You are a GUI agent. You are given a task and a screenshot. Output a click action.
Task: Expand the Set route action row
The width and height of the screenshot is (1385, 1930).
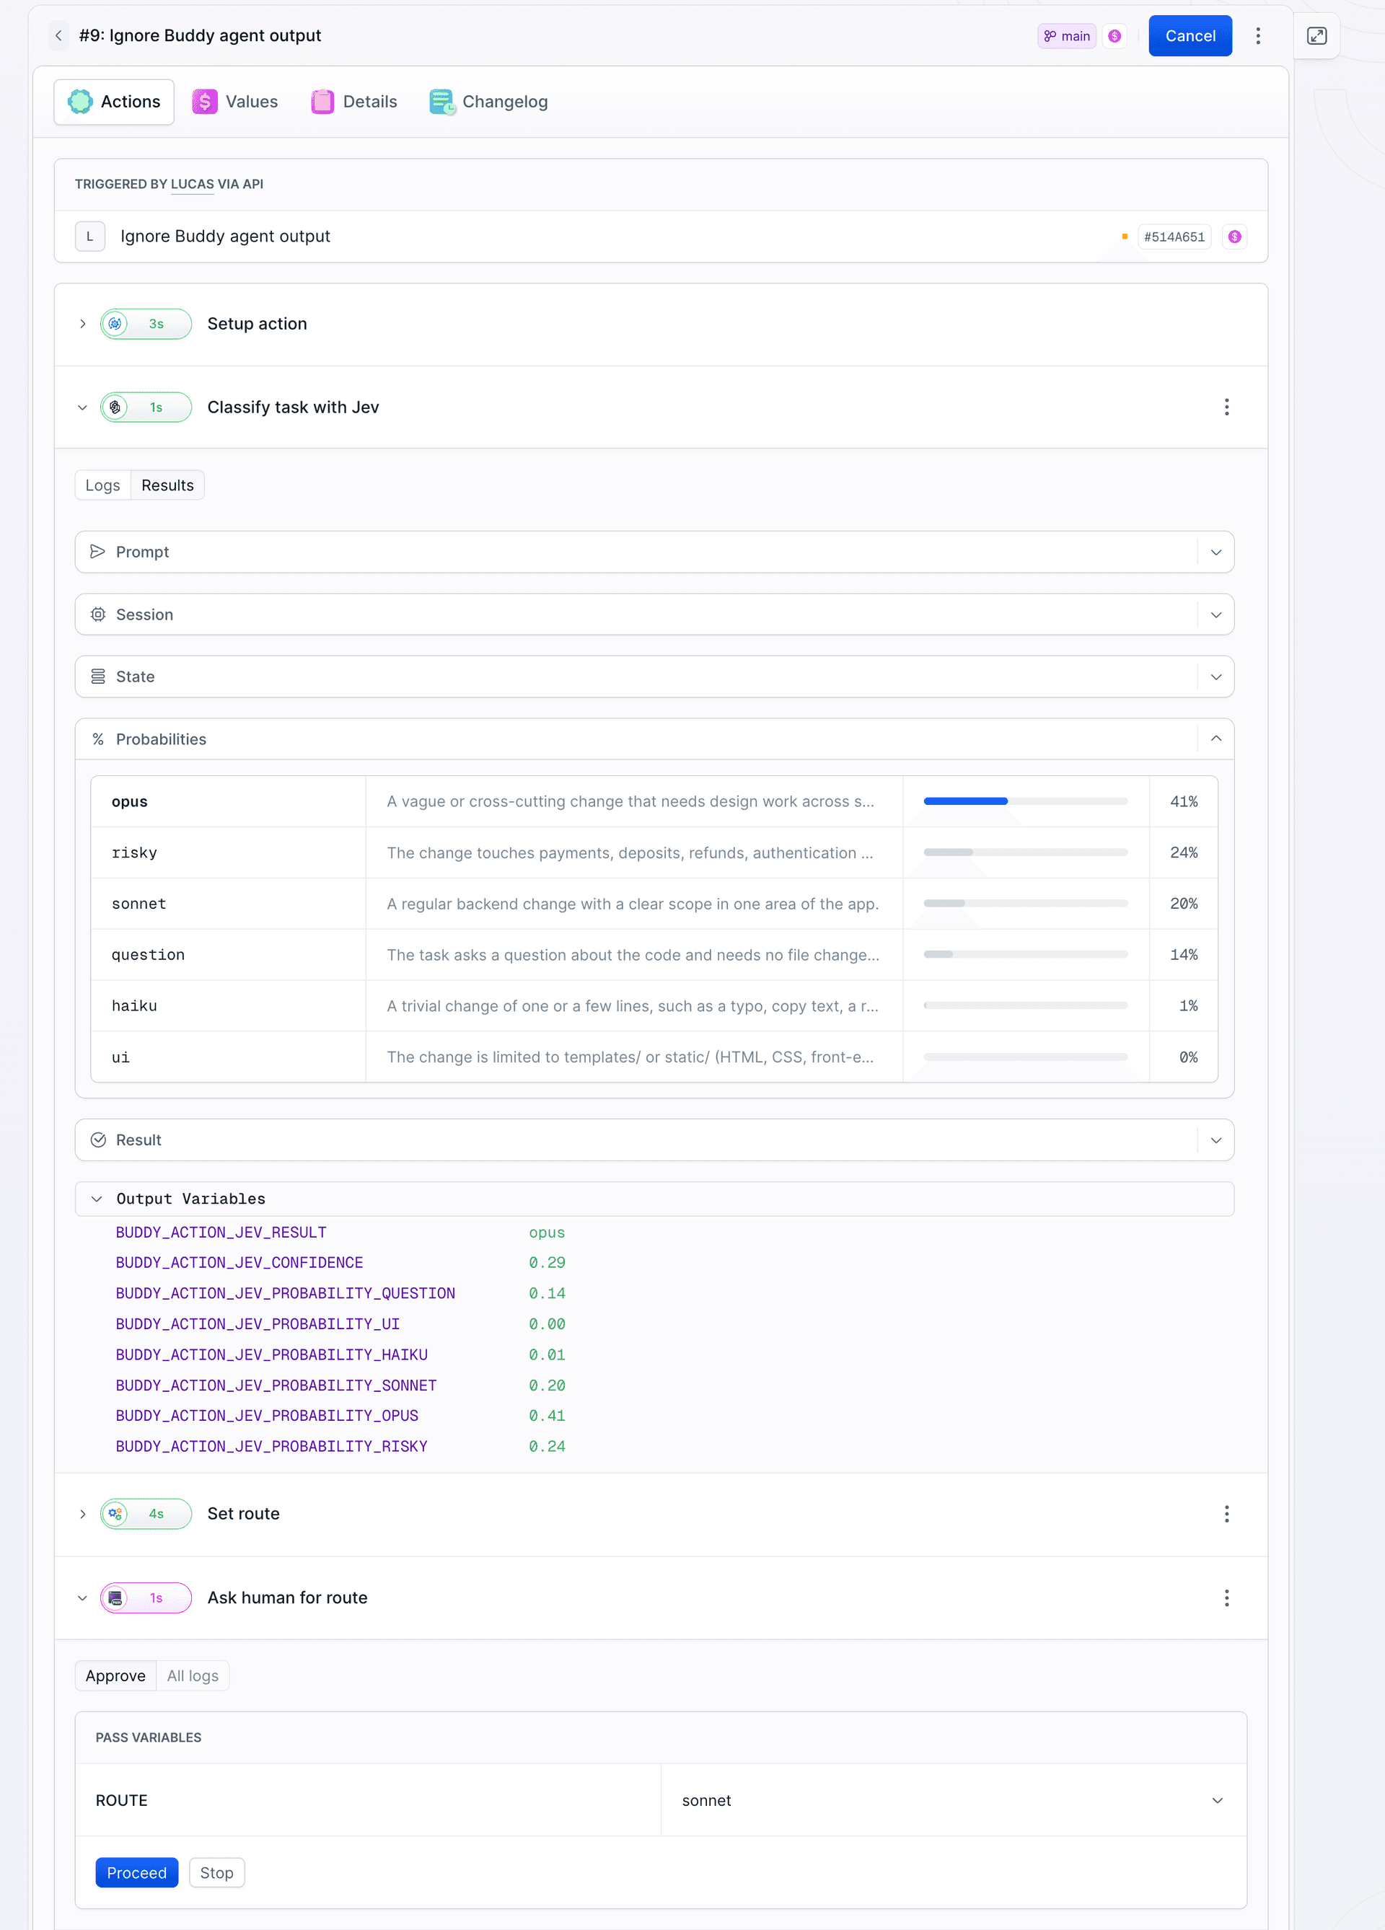click(82, 1515)
